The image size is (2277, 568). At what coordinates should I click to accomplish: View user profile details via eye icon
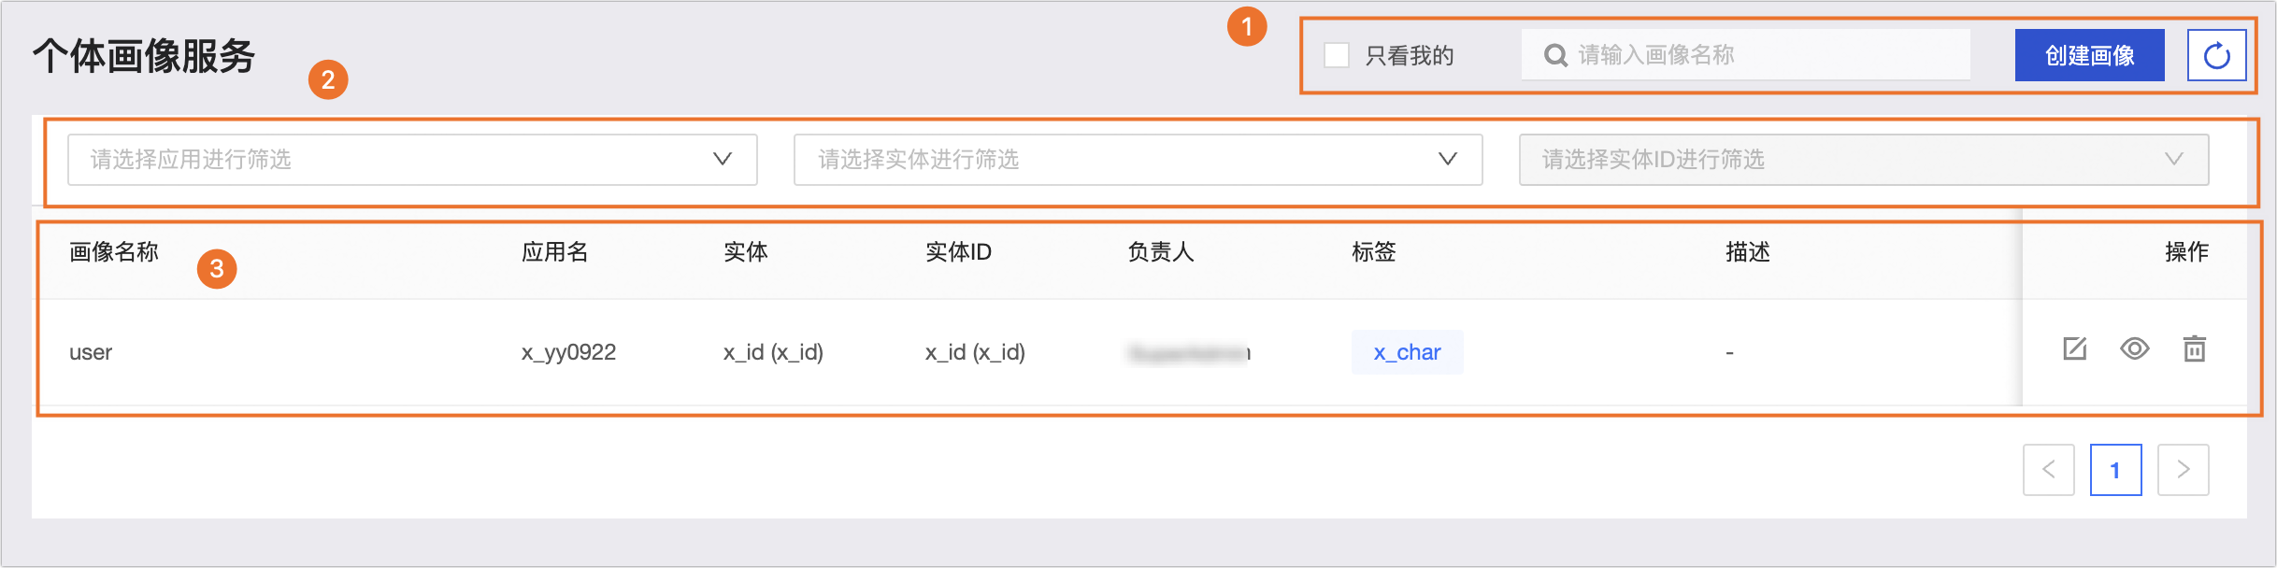point(2135,349)
